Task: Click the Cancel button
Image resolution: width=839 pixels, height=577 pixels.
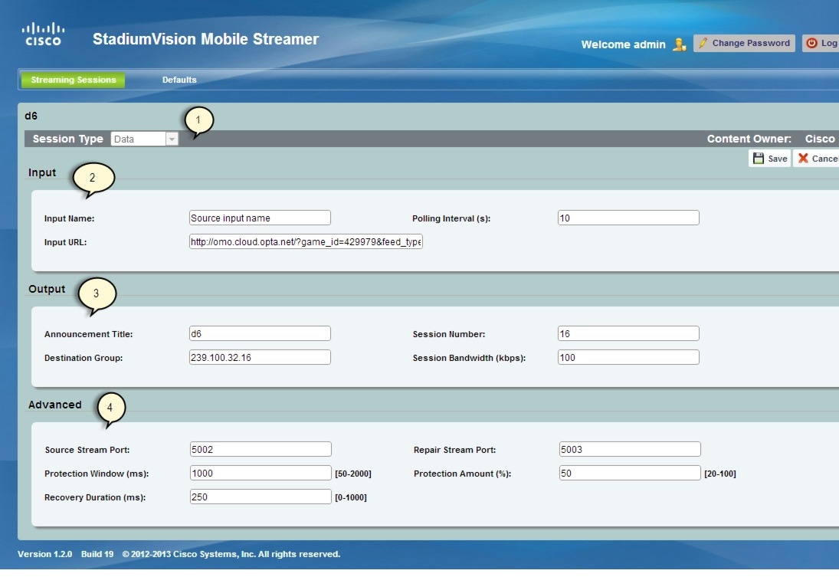Action: pos(814,158)
